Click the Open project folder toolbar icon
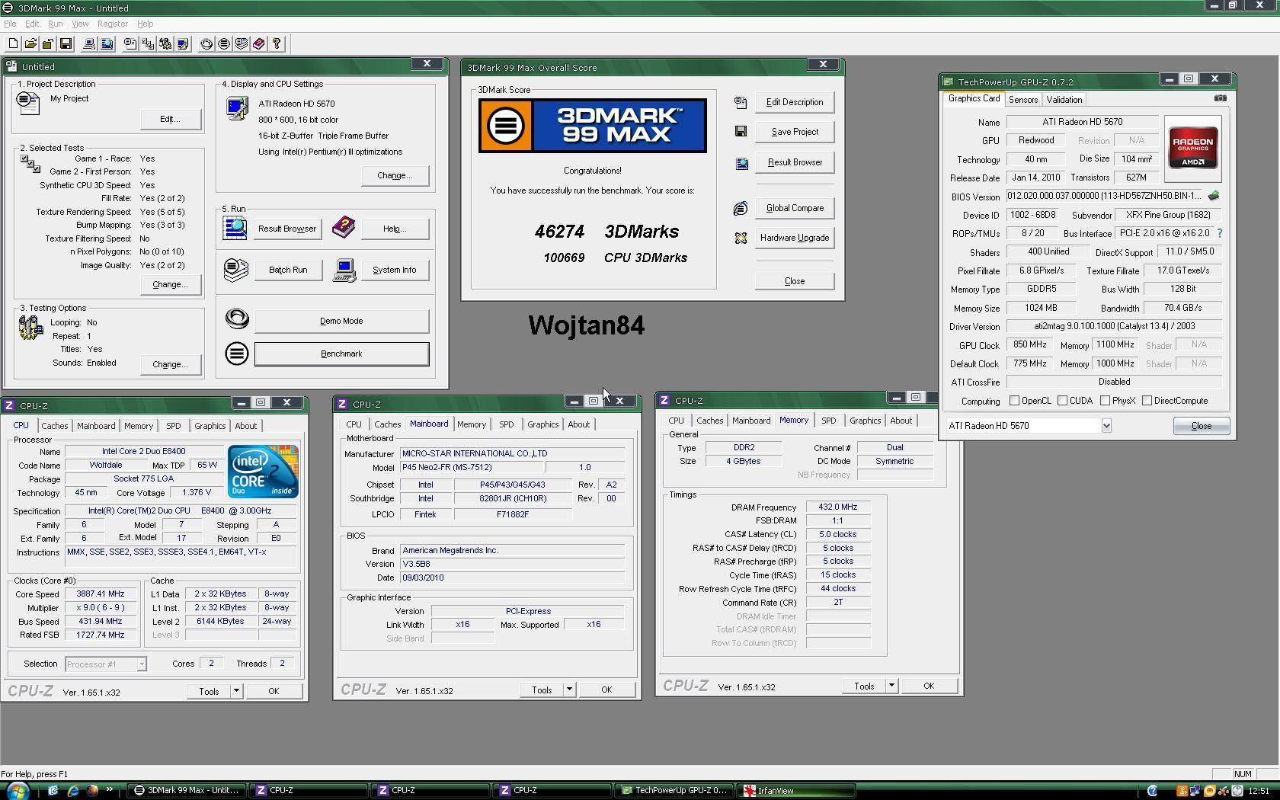Screen dimensions: 1280x800 [x=30, y=44]
